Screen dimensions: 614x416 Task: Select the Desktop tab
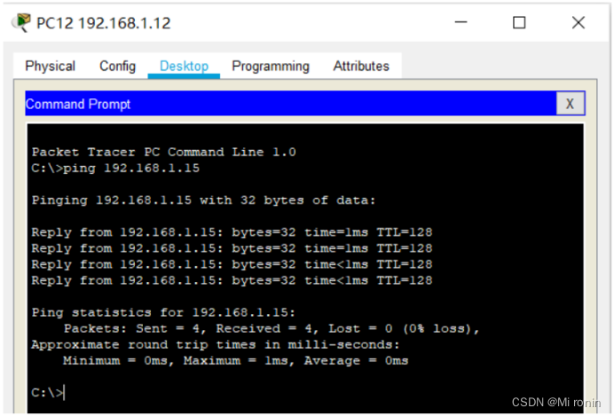pyautogui.click(x=184, y=67)
